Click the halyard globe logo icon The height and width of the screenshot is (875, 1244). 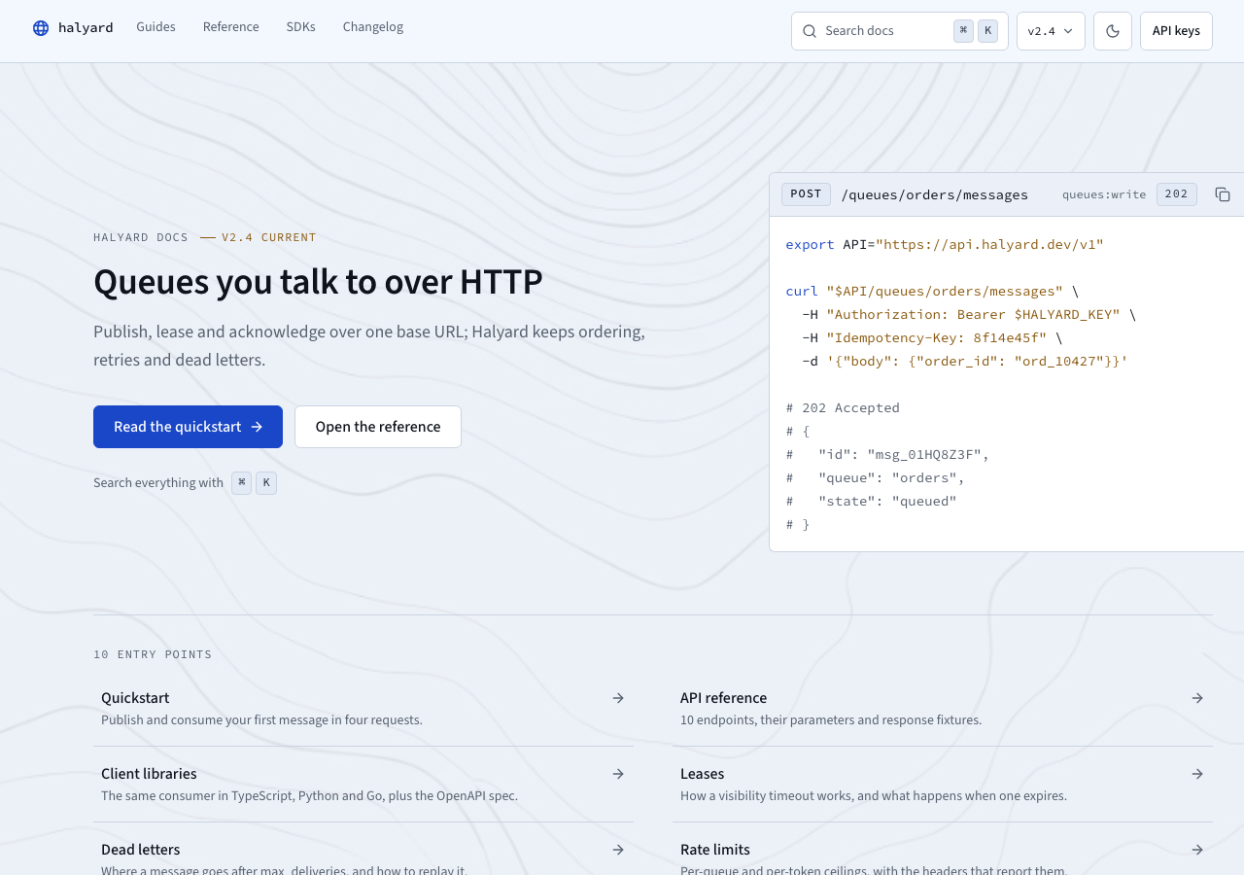pos(41,28)
